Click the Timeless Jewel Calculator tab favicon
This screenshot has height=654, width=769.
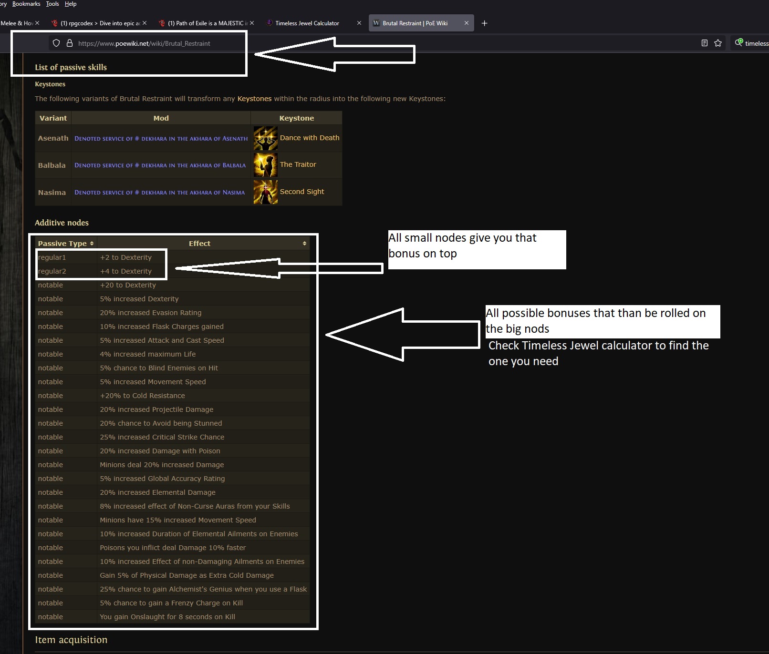point(270,23)
